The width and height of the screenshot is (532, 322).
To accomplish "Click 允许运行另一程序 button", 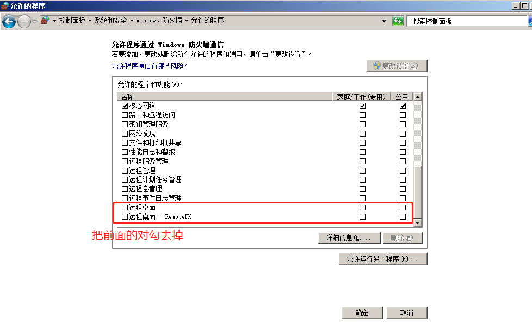I will tap(383, 259).
